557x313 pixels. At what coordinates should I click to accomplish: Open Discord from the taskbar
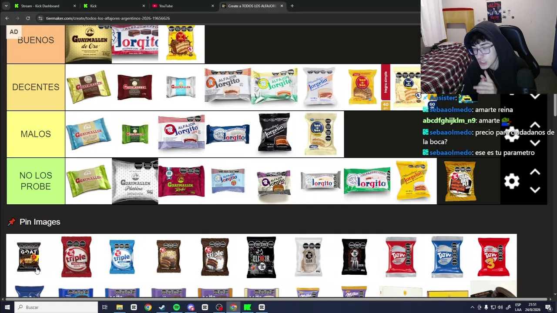tap(191, 307)
